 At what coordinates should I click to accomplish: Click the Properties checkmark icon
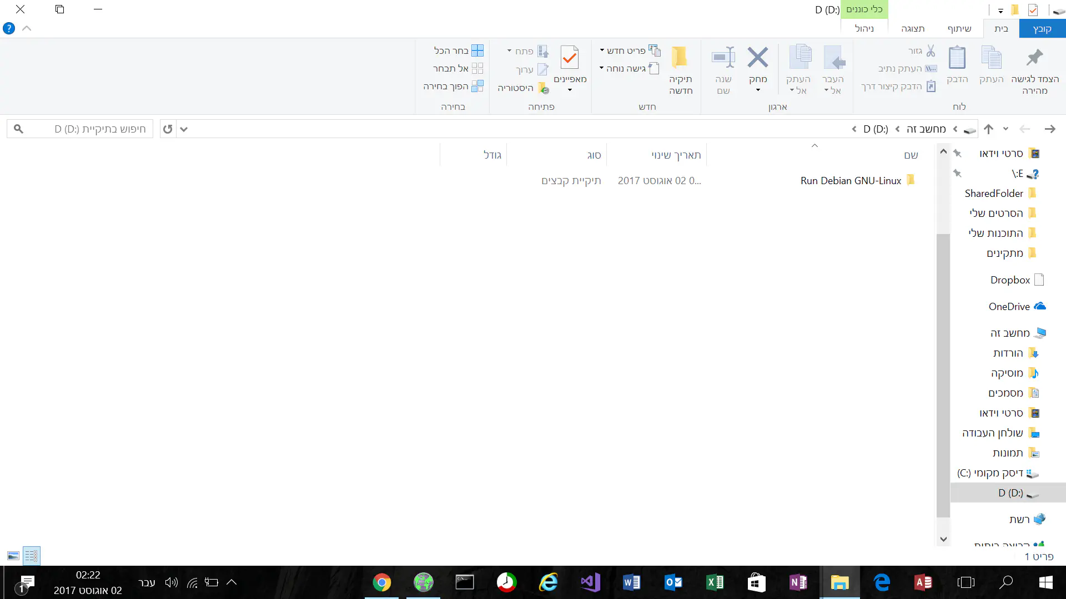570,58
